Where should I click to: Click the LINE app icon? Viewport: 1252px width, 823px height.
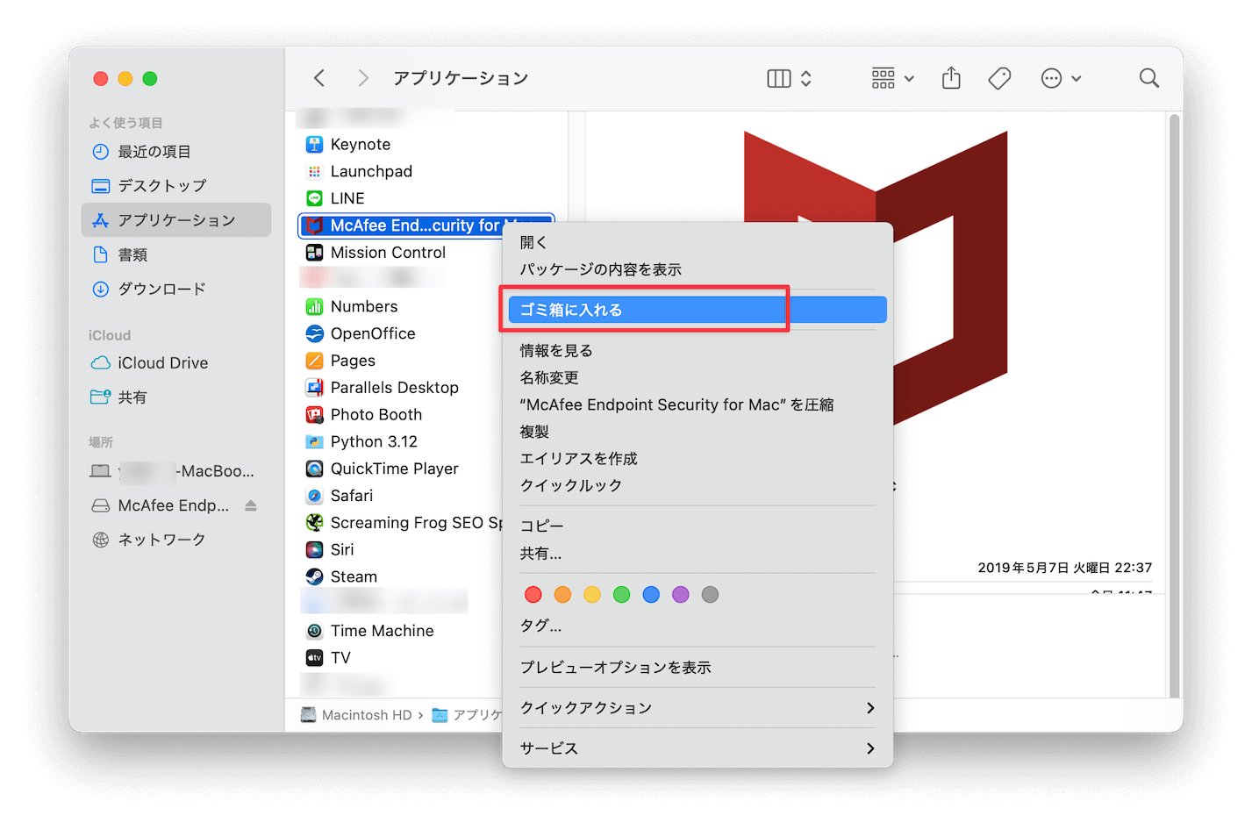point(314,198)
